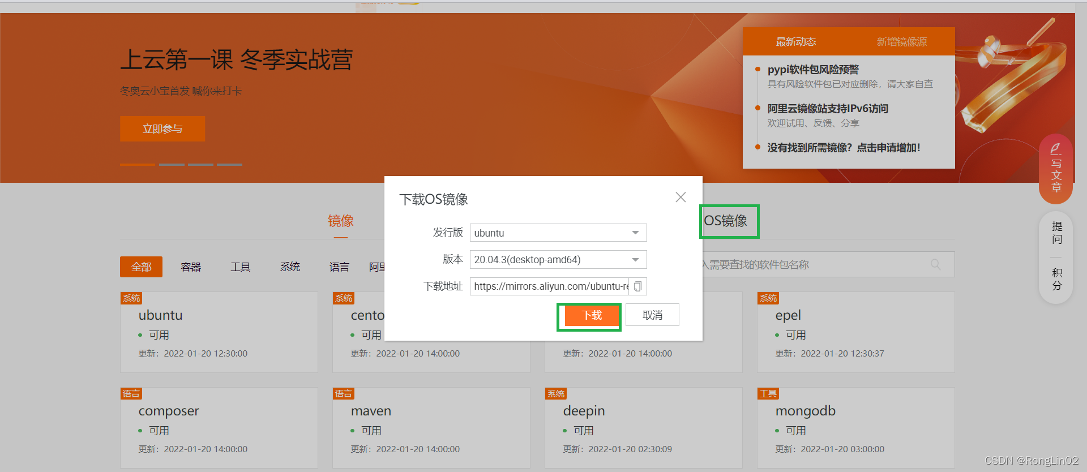Select the 容器 category filter
The image size is (1087, 472).
(x=191, y=267)
